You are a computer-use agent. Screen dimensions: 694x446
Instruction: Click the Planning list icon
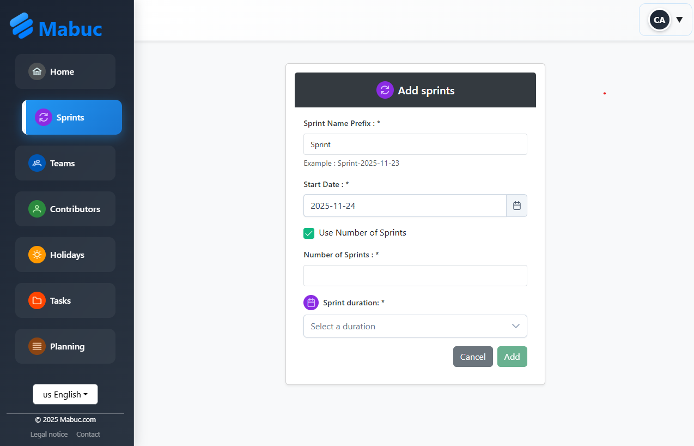click(36, 346)
